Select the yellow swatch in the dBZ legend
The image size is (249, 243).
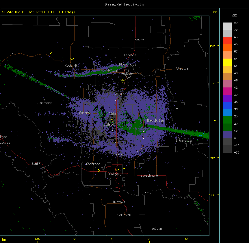pos(227,62)
